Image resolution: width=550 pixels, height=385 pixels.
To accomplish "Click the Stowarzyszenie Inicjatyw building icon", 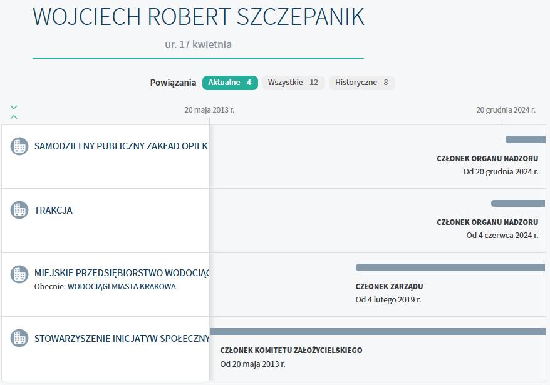I will coord(19,338).
